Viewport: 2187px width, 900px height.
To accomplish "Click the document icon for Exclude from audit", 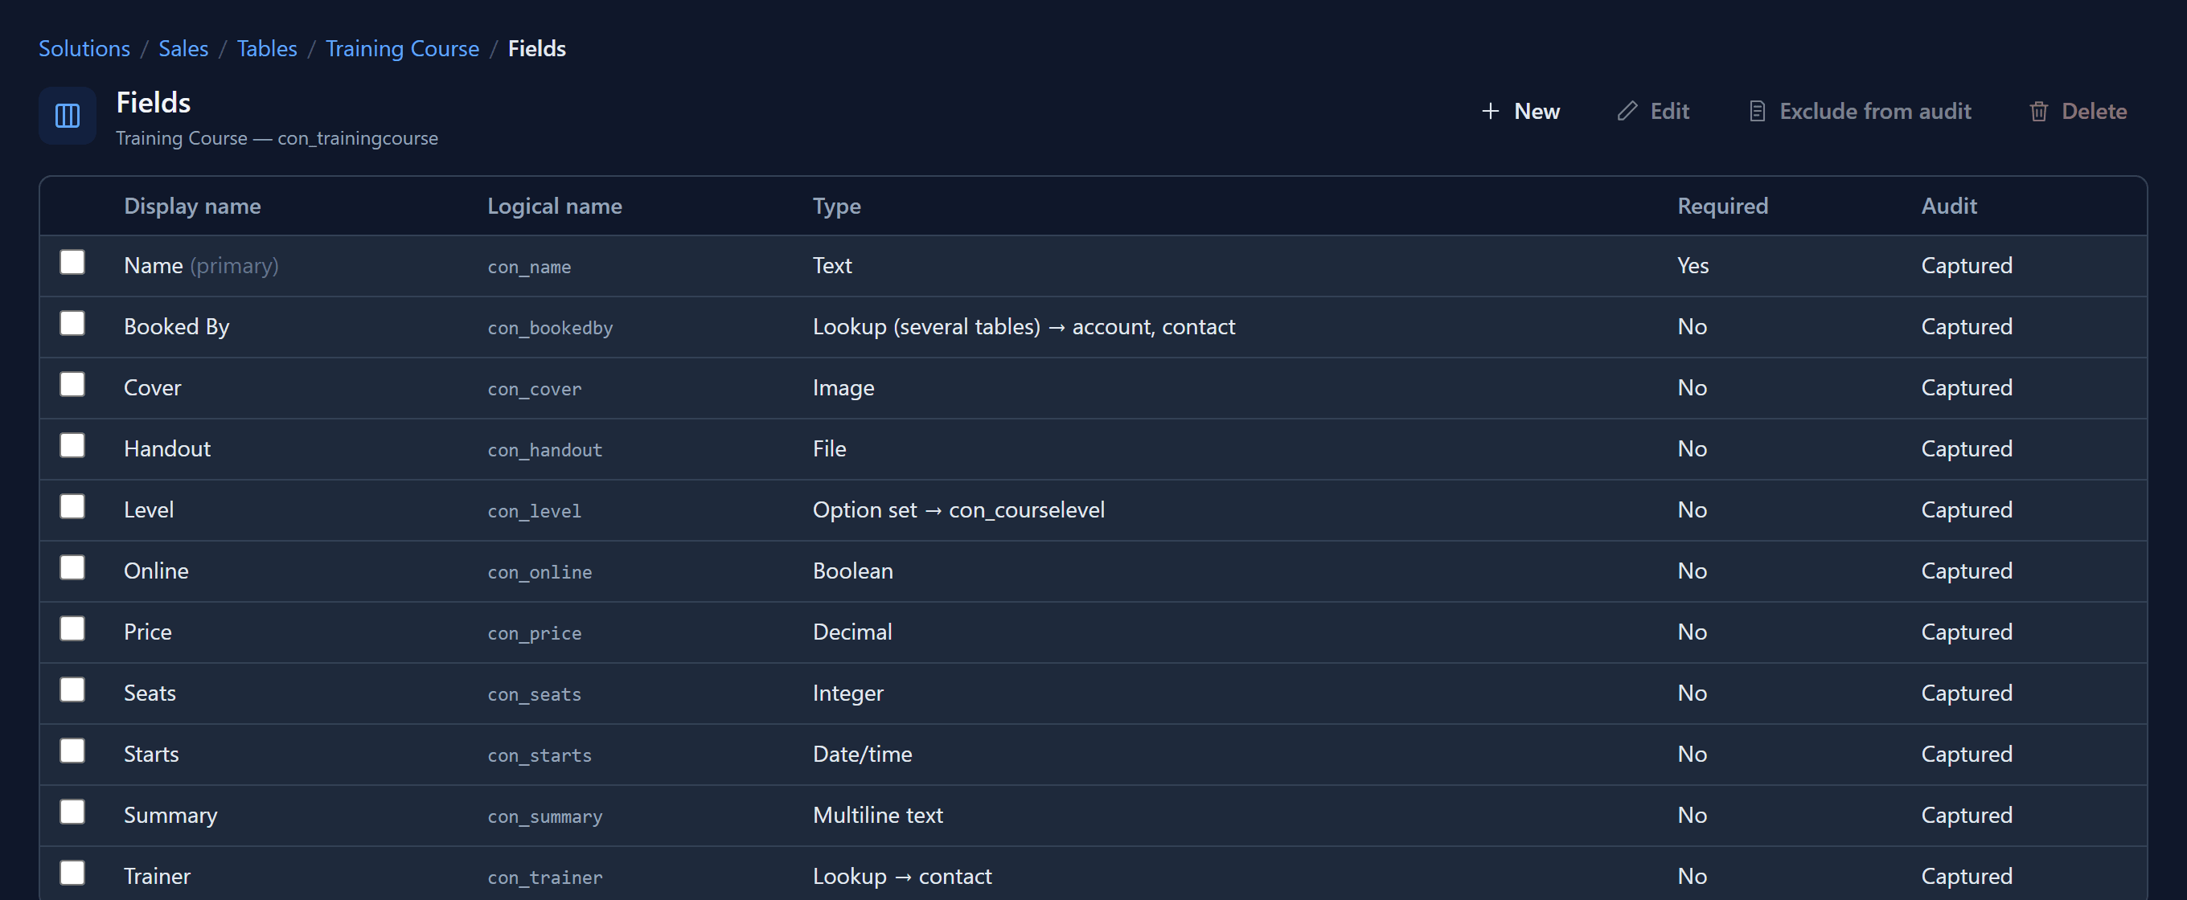I will tap(1757, 111).
